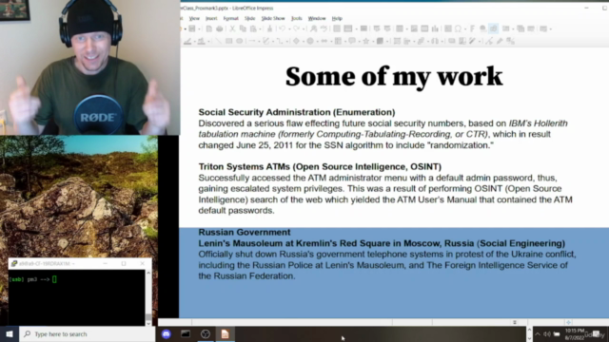Open the Paste options dropdown arrow

[260, 29]
